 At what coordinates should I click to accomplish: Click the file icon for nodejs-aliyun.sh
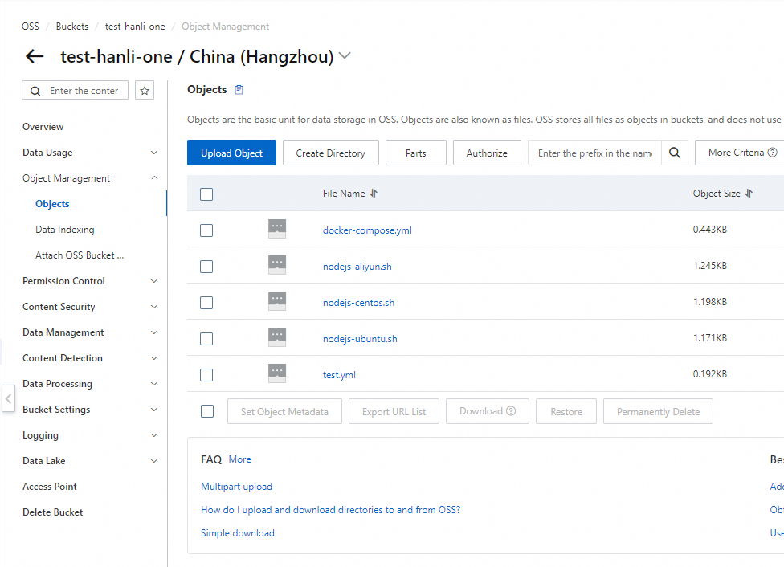(277, 265)
